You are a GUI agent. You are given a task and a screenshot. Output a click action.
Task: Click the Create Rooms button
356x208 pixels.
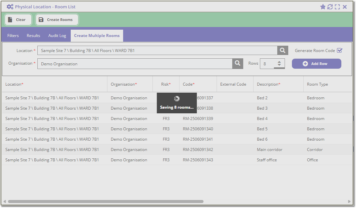57,20
